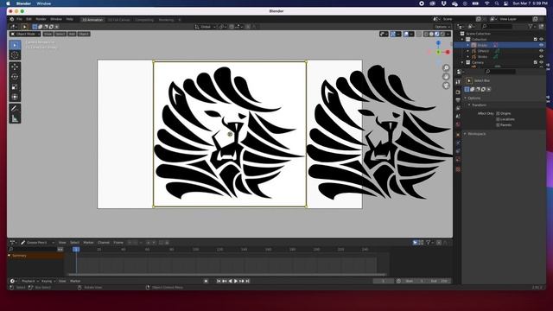Select the Cursor tool in the viewport toolbar
The width and height of the screenshot is (553, 311).
(x=15, y=55)
